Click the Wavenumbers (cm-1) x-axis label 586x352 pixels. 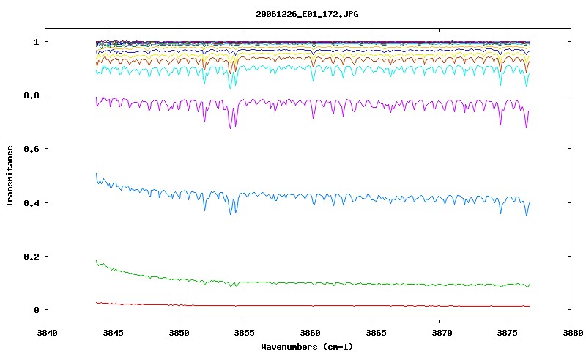click(x=307, y=347)
